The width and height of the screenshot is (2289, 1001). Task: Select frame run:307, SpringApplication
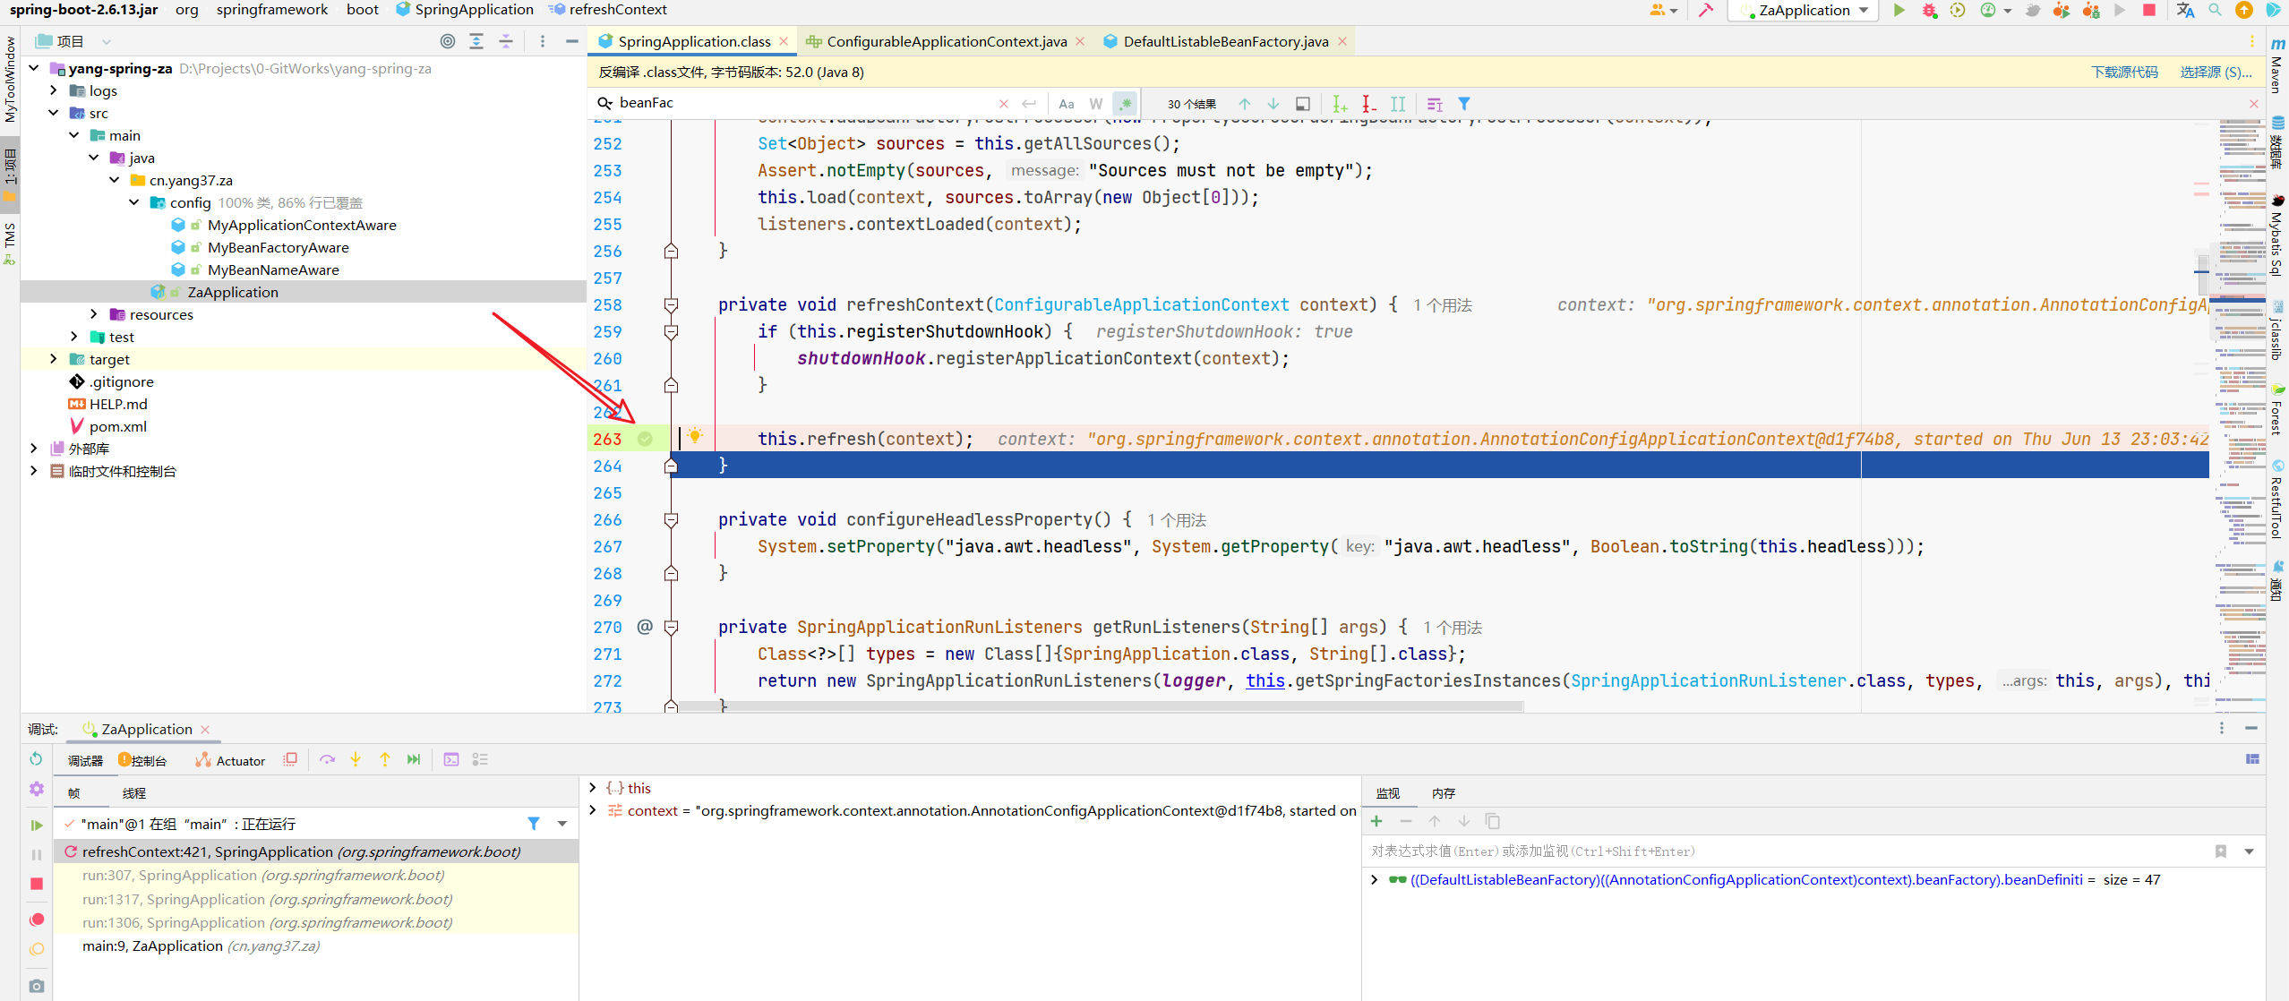[x=315, y=875]
